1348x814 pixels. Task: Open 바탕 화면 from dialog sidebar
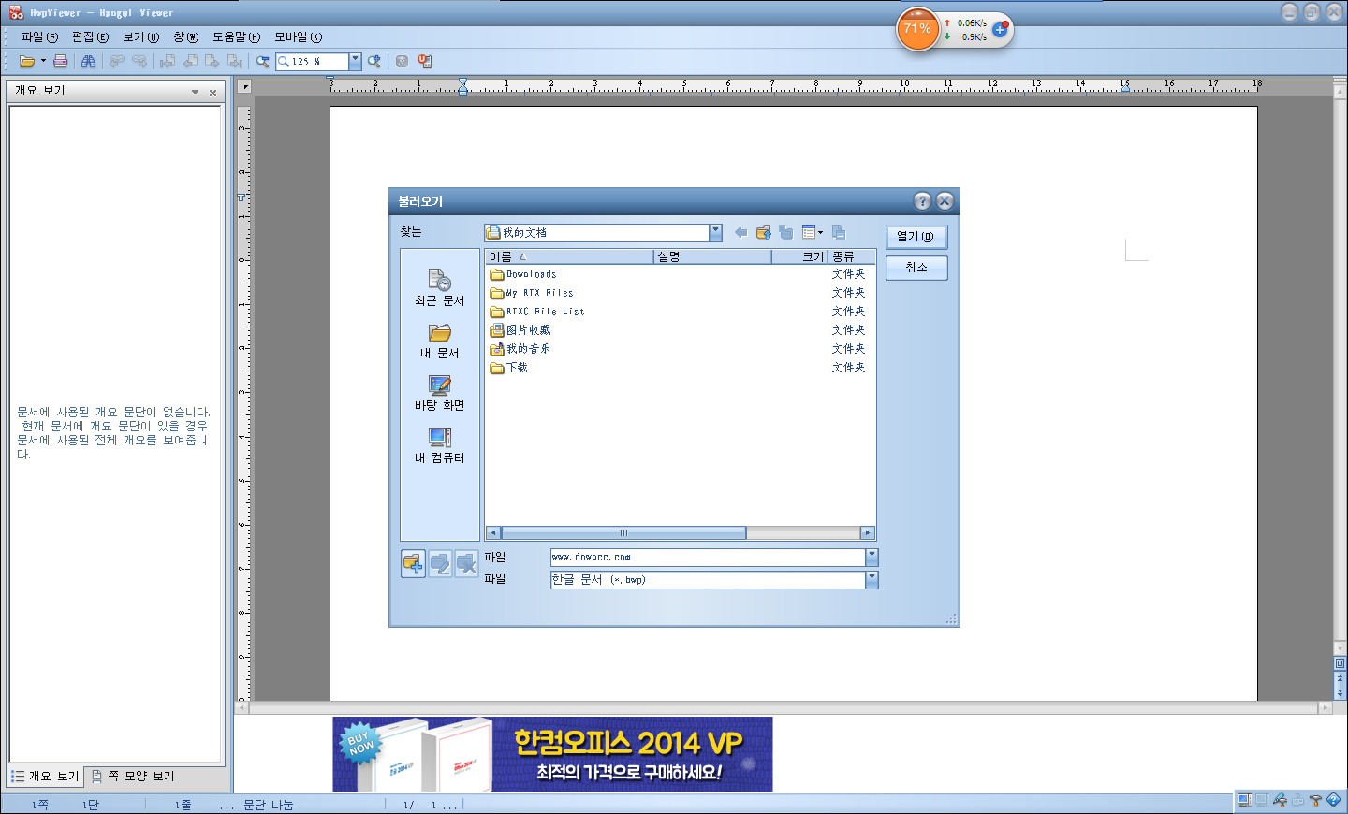click(439, 395)
